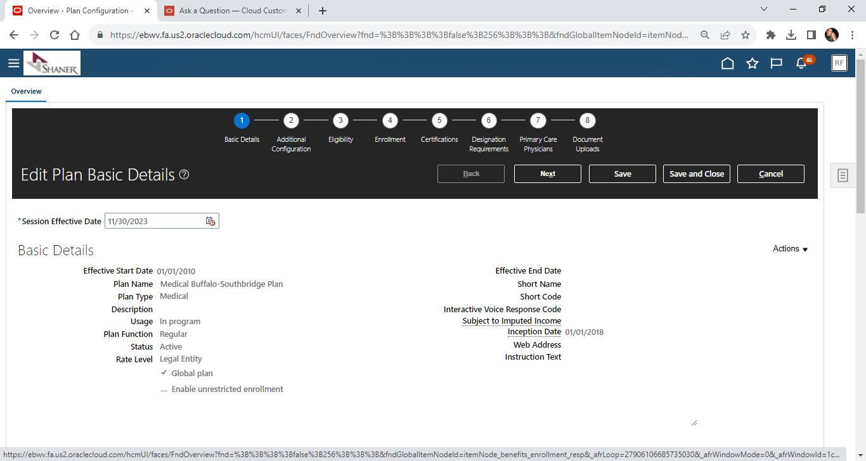Open the hamburger navigator menu
The width and height of the screenshot is (866, 461).
tap(14, 63)
